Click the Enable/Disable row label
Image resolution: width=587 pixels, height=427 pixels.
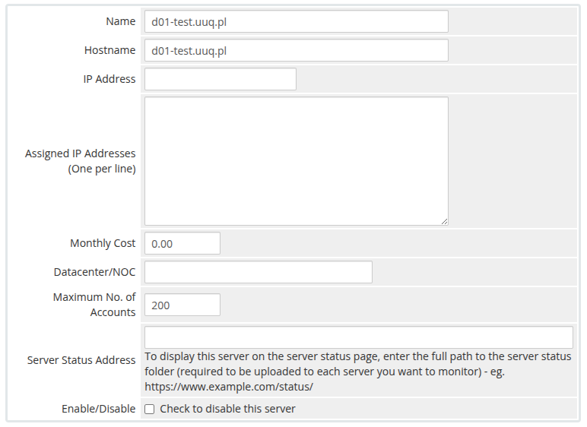pyautogui.click(x=98, y=409)
